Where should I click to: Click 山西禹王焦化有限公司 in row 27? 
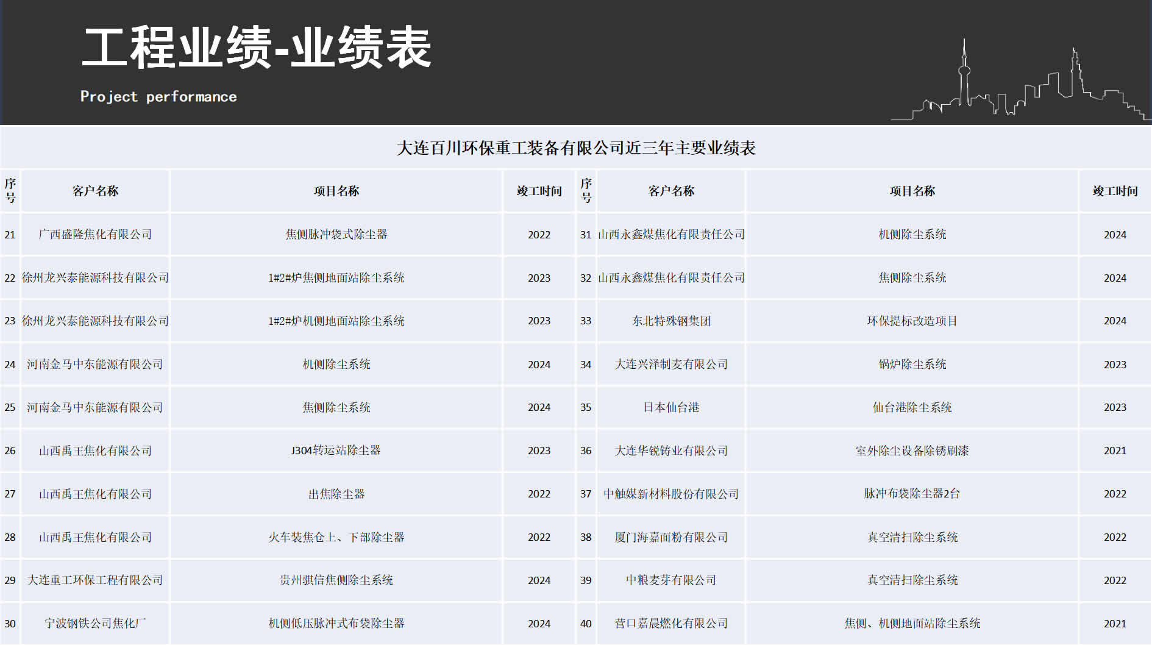(94, 494)
